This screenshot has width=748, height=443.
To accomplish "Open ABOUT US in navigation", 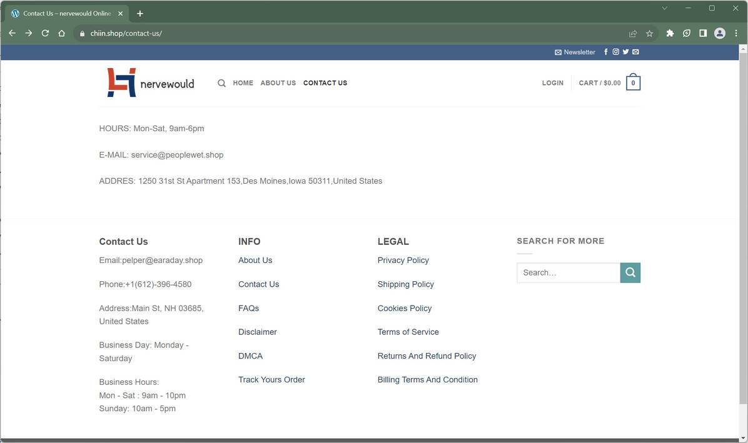I will [278, 83].
